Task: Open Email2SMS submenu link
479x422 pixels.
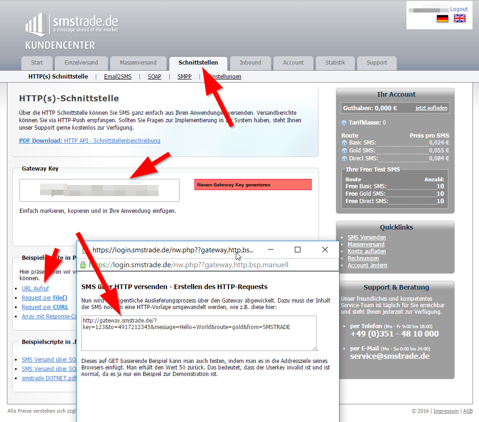Action: point(118,77)
